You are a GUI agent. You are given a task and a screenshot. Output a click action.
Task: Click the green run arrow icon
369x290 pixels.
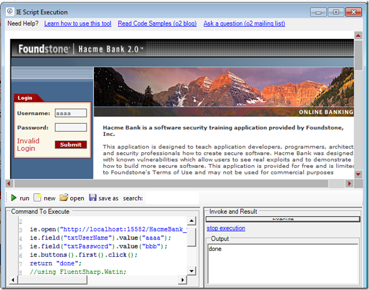pyautogui.click(x=14, y=198)
